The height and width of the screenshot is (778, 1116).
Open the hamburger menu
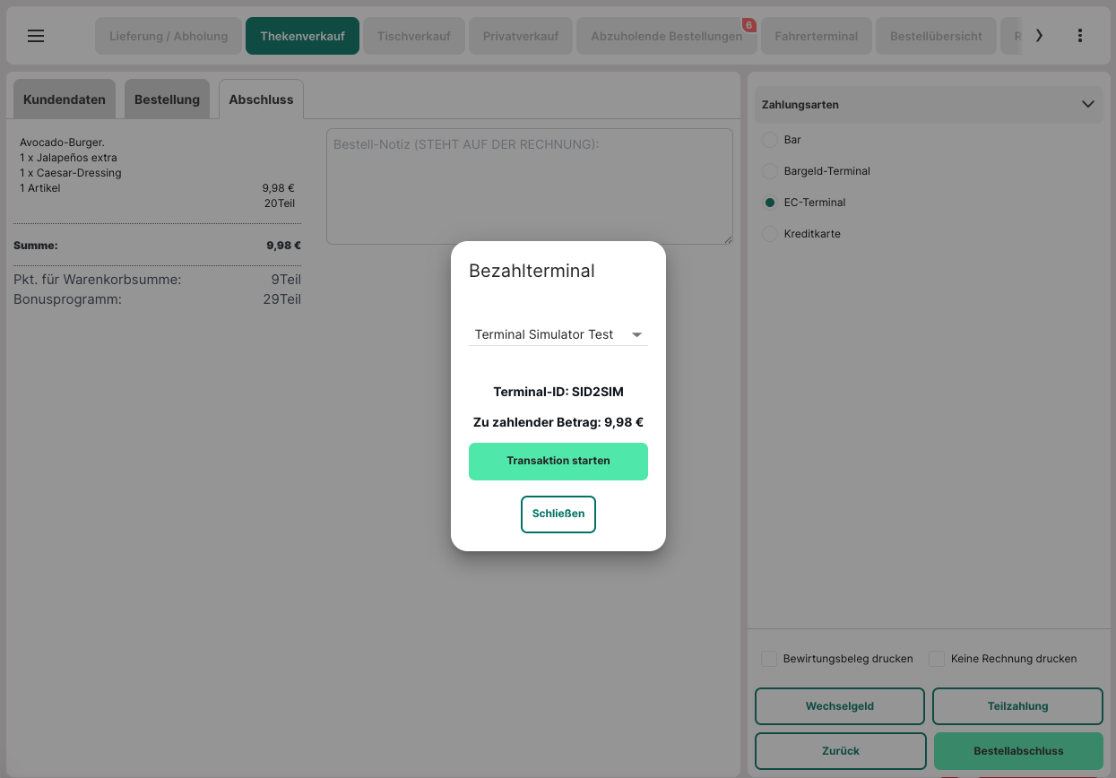click(x=36, y=36)
